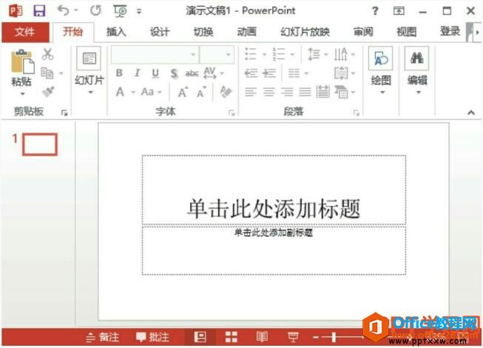Toggle Bold formatting

tap(119, 73)
